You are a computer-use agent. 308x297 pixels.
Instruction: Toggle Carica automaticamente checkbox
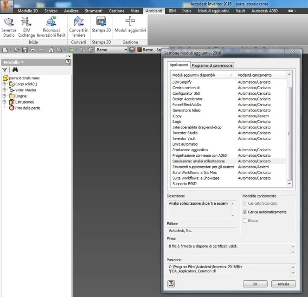pyautogui.click(x=245, y=212)
